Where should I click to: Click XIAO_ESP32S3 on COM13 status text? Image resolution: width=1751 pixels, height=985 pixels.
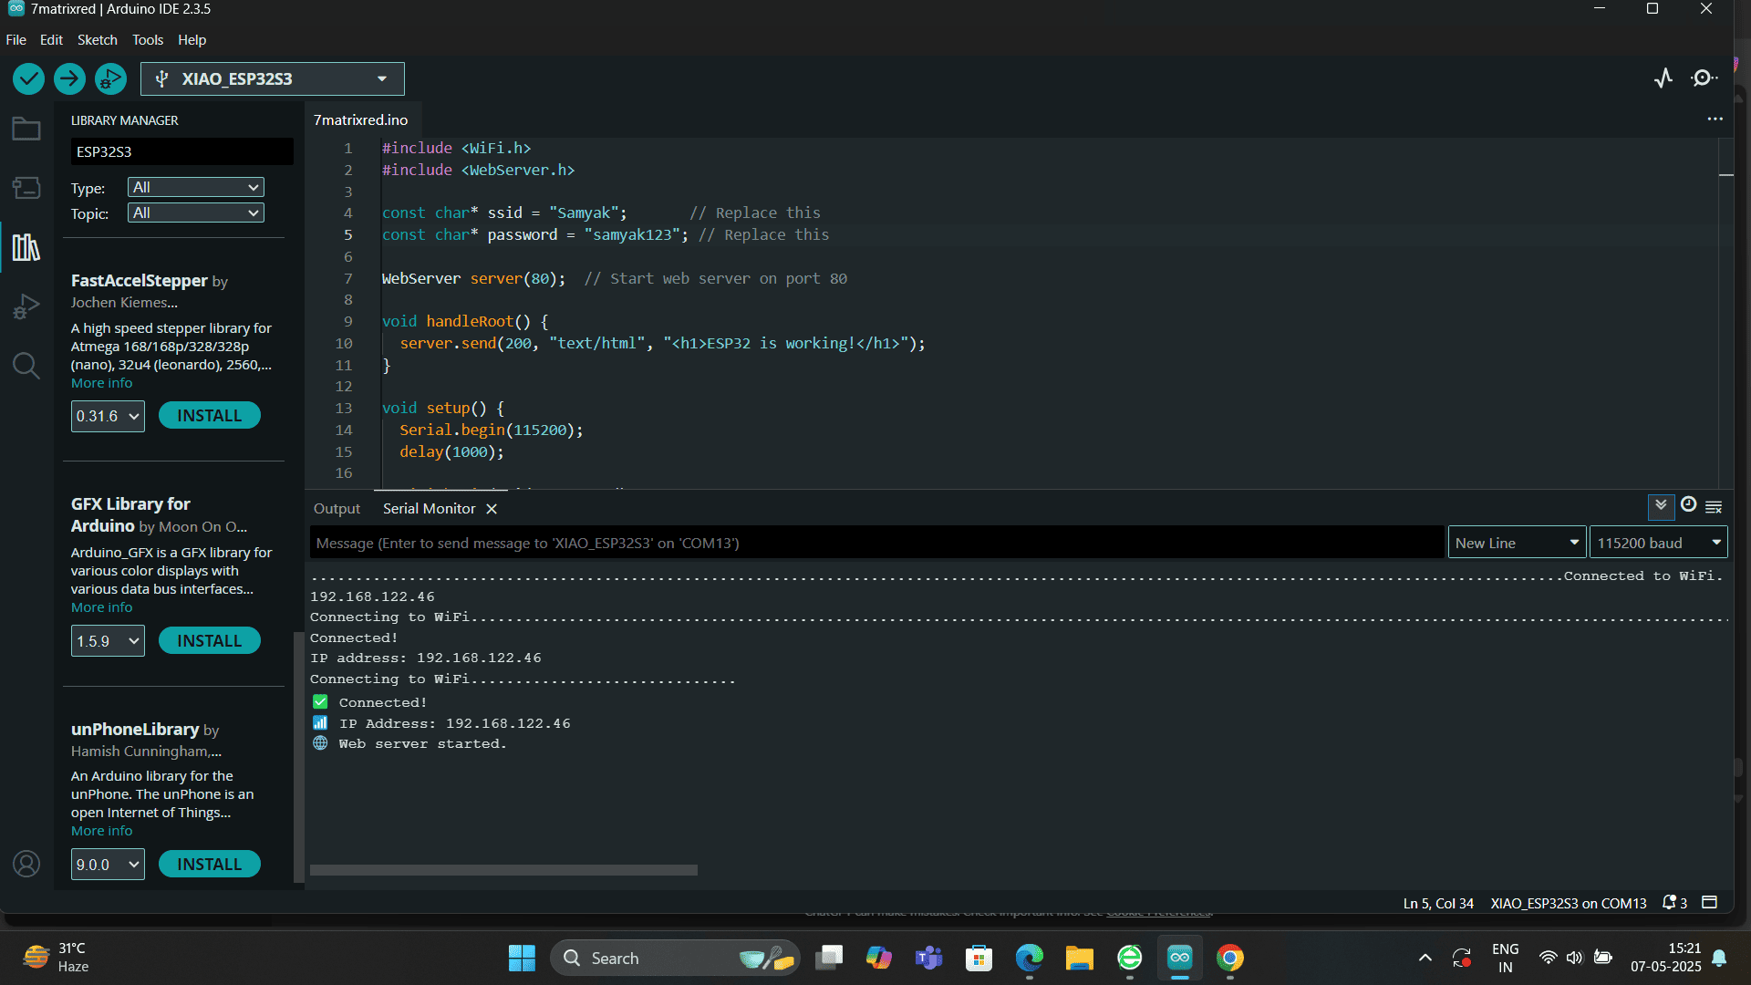point(1569,904)
